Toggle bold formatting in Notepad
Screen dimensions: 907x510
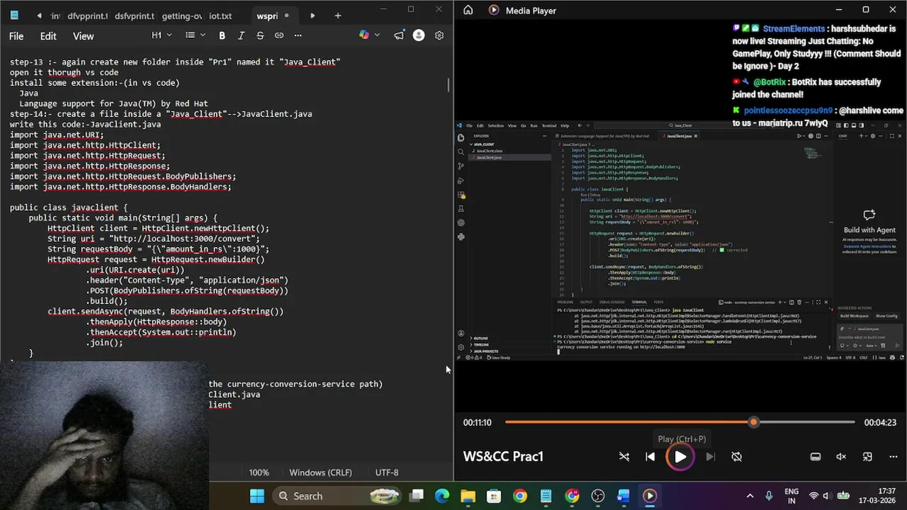click(222, 35)
